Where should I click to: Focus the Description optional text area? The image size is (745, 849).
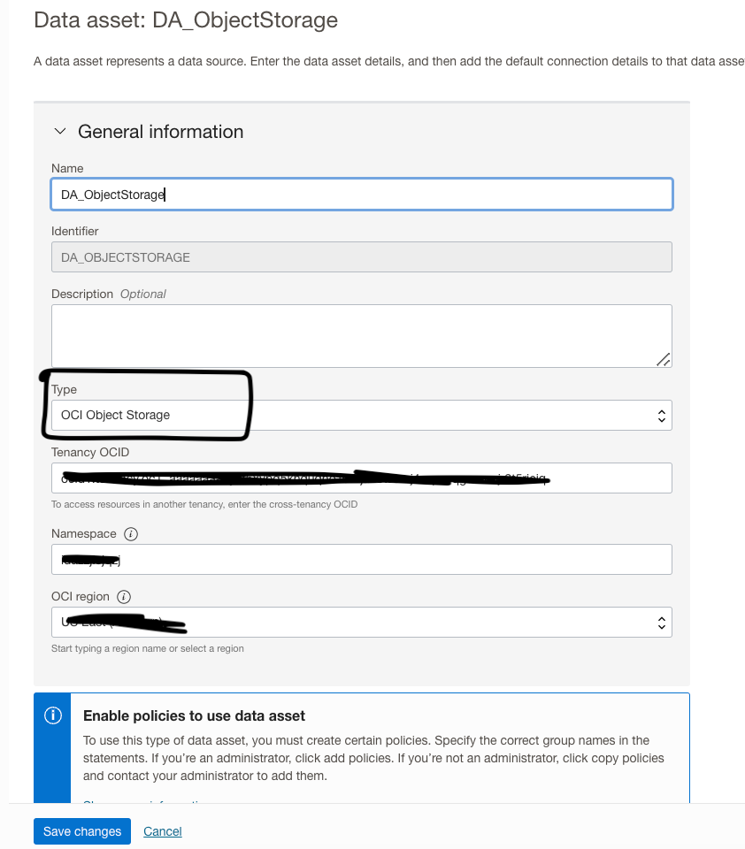362,336
